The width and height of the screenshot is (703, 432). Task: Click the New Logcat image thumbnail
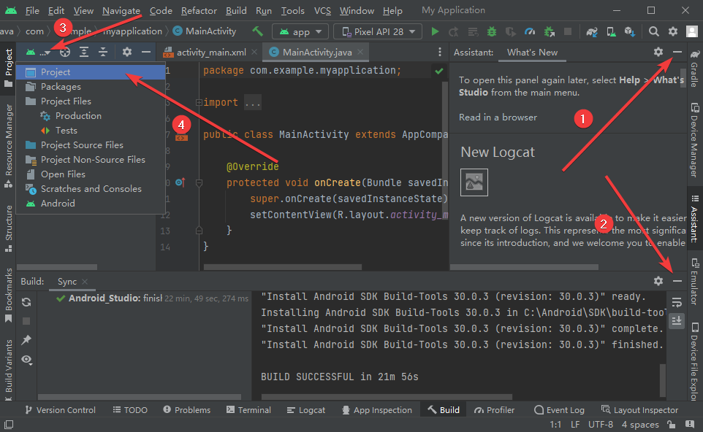tap(474, 182)
